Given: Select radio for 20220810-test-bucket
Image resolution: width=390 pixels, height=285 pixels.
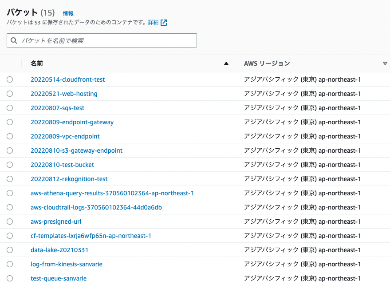Looking at the screenshot, I should (x=10, y=165).
